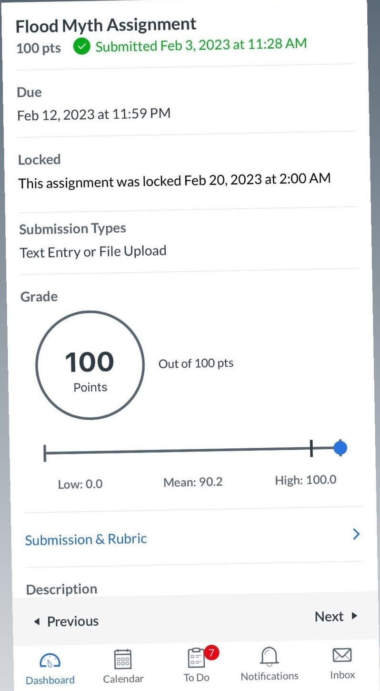380x691 pixels.
Task: Tap the Flood Myth Assignment title
Action: (x=106, y=25)
